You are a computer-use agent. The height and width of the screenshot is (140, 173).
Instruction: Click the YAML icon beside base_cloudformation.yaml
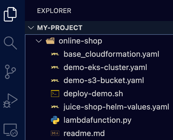pyautogui.click(x=55, y=54)
